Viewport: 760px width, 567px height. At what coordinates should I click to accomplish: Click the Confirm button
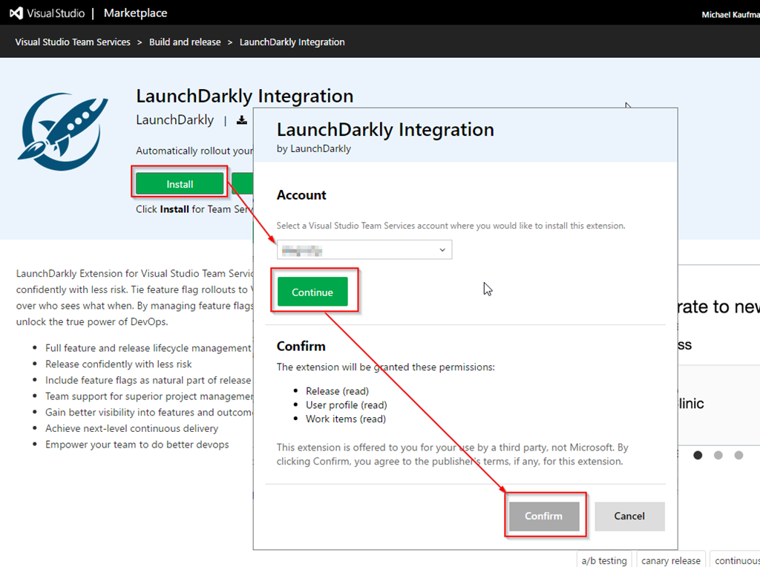pos(543,516)
